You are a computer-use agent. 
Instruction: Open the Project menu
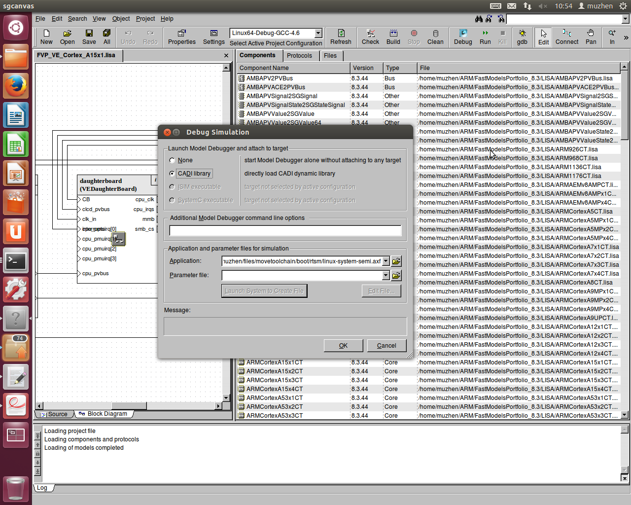click(x=145, y=19)
